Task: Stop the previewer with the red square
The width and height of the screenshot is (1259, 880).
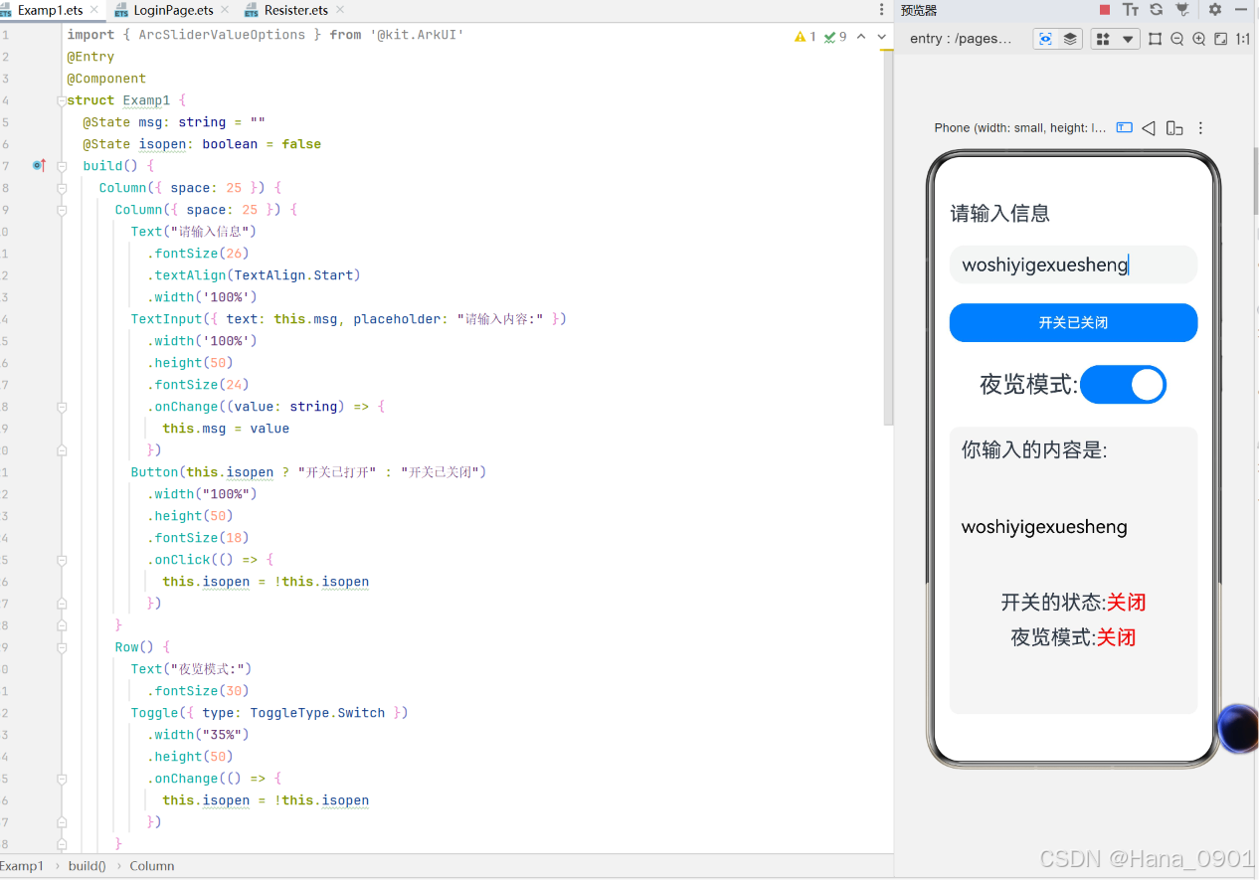Action: point(1105,10)
